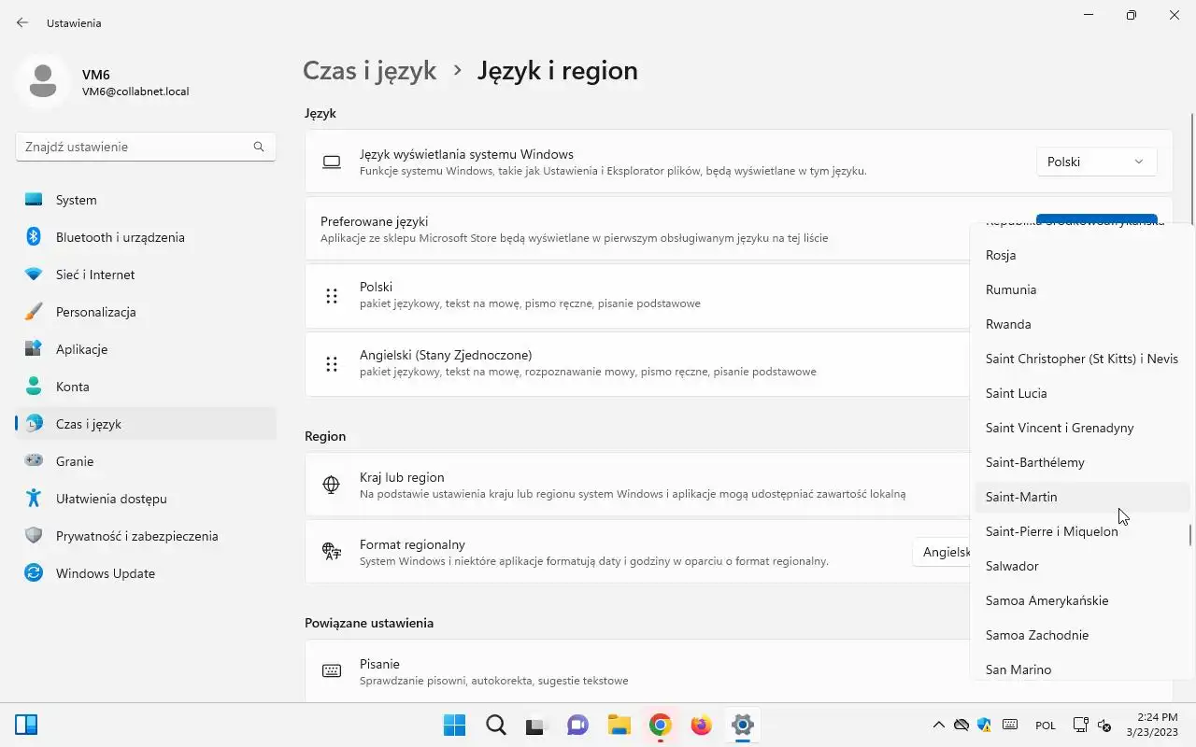
Task: Open Sieć i Internet category
Action: pyautogui.click(x=146, y=275)
